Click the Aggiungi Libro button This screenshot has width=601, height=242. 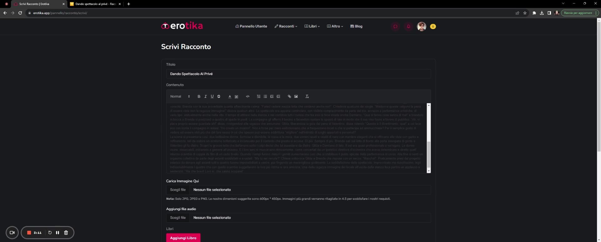click(x=183, y=238)
